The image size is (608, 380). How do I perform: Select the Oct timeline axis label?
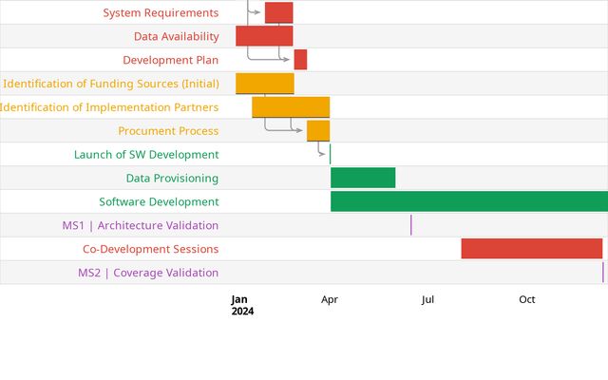coord(527,299)
